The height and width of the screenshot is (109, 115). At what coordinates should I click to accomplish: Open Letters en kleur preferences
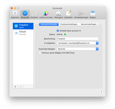[46, 15]
